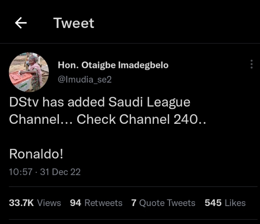Tap the 94 retweet count

pyautogui.click(x=75, y=203)
